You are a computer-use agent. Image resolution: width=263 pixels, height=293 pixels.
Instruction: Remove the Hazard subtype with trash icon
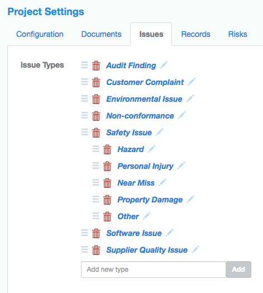(107, 149)
